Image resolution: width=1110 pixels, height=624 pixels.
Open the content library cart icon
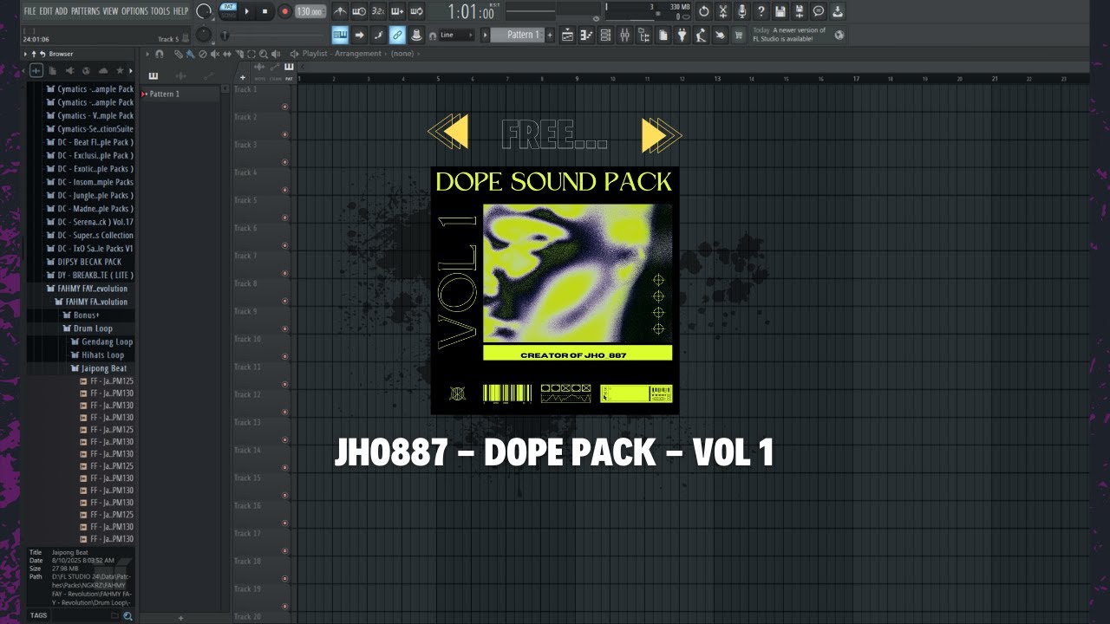[739, 36]
